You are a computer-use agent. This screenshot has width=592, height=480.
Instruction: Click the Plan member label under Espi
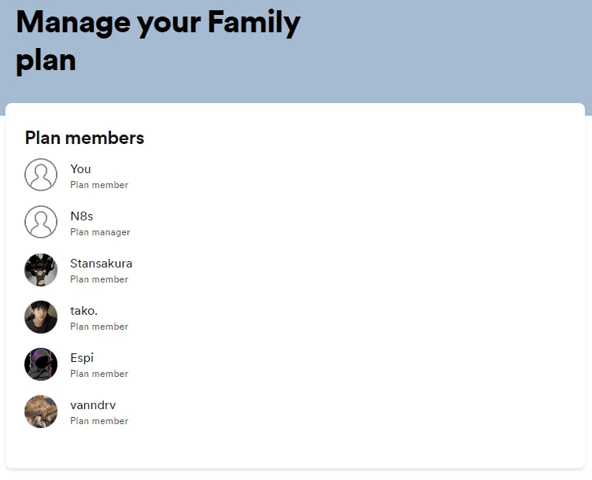click(x=99, y=374)
